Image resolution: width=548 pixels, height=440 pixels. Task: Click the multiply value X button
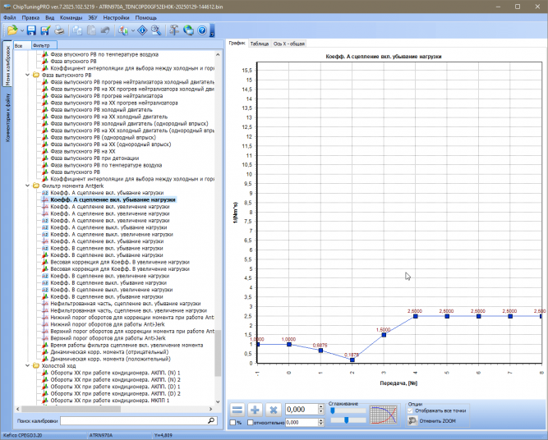[x=274, y=410]
